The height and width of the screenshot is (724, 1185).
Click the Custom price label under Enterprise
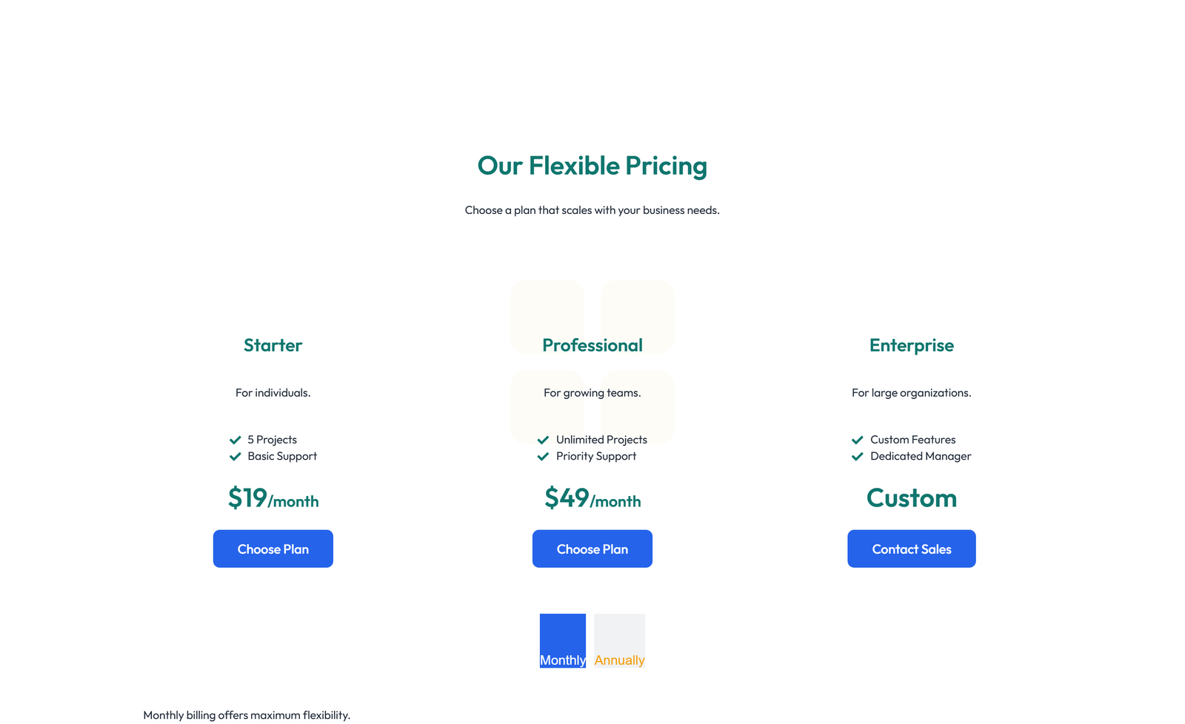pyautogui.click(x=911, y=498)
